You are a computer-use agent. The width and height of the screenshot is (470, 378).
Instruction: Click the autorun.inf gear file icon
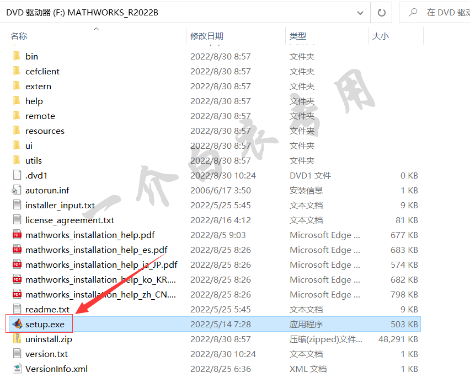coord(17,190)
